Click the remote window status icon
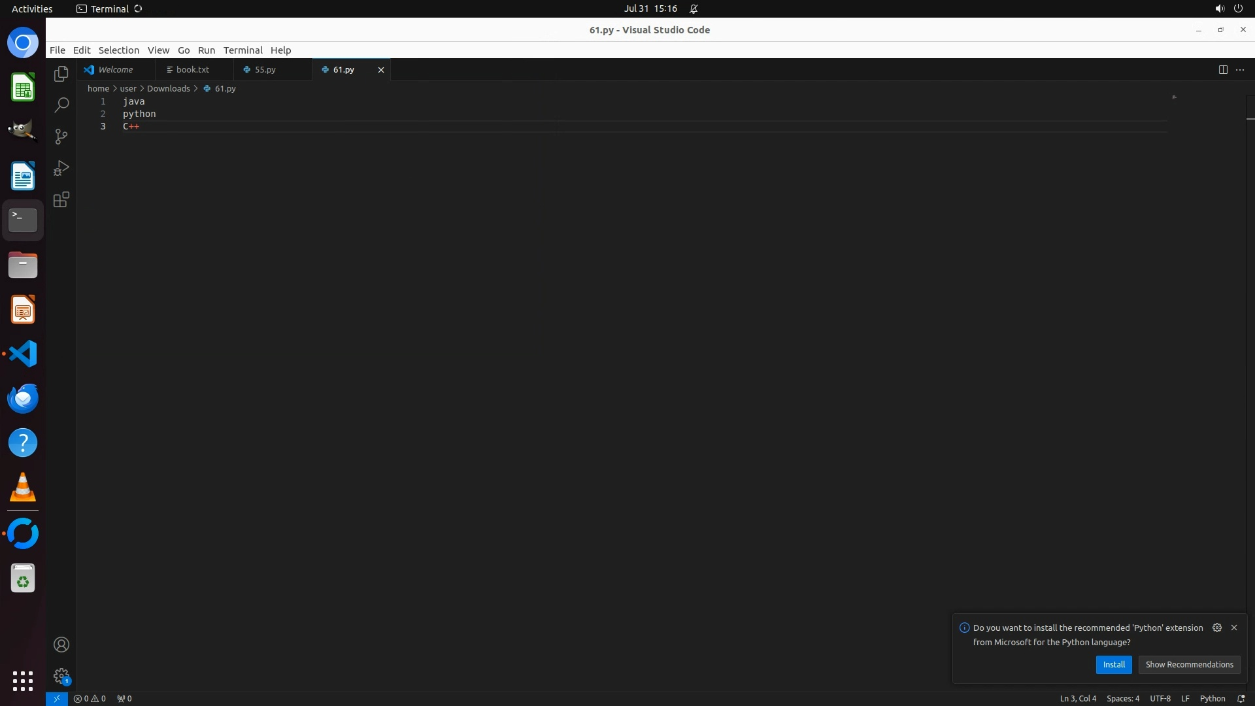This screenshot has width=1255, height=706. pos(57,698)
